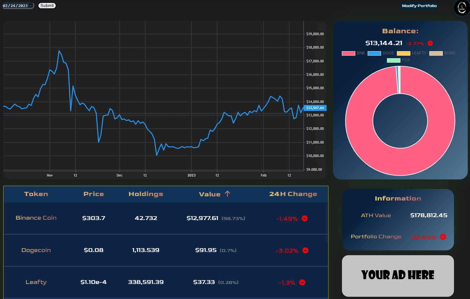Click the (98.73%) share text
Screen dimensions: 470x299
coord(233,218)
